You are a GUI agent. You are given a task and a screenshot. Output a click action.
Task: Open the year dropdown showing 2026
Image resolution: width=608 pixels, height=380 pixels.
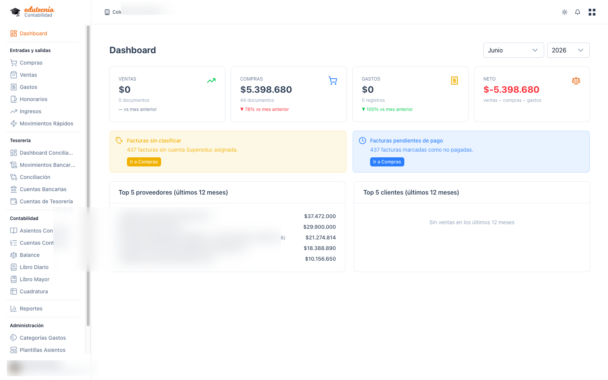pos(568,50)
